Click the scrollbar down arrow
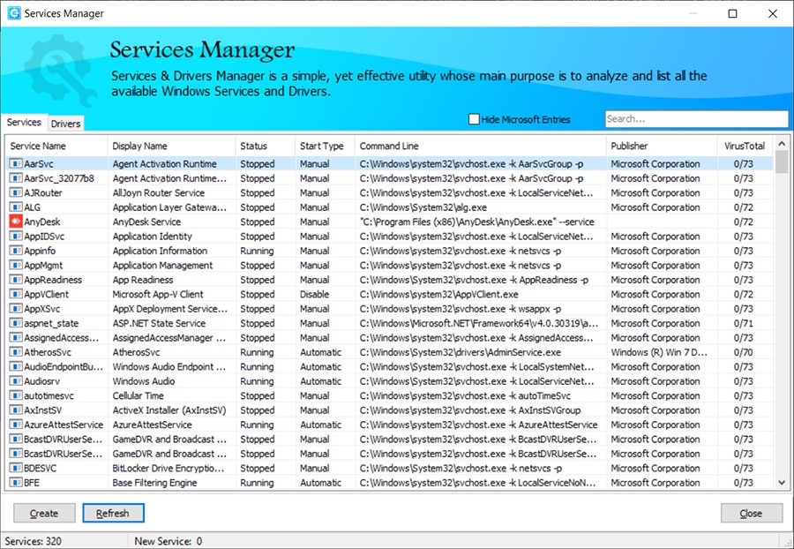This screenshot has width=794, height=549. (782, 483)
